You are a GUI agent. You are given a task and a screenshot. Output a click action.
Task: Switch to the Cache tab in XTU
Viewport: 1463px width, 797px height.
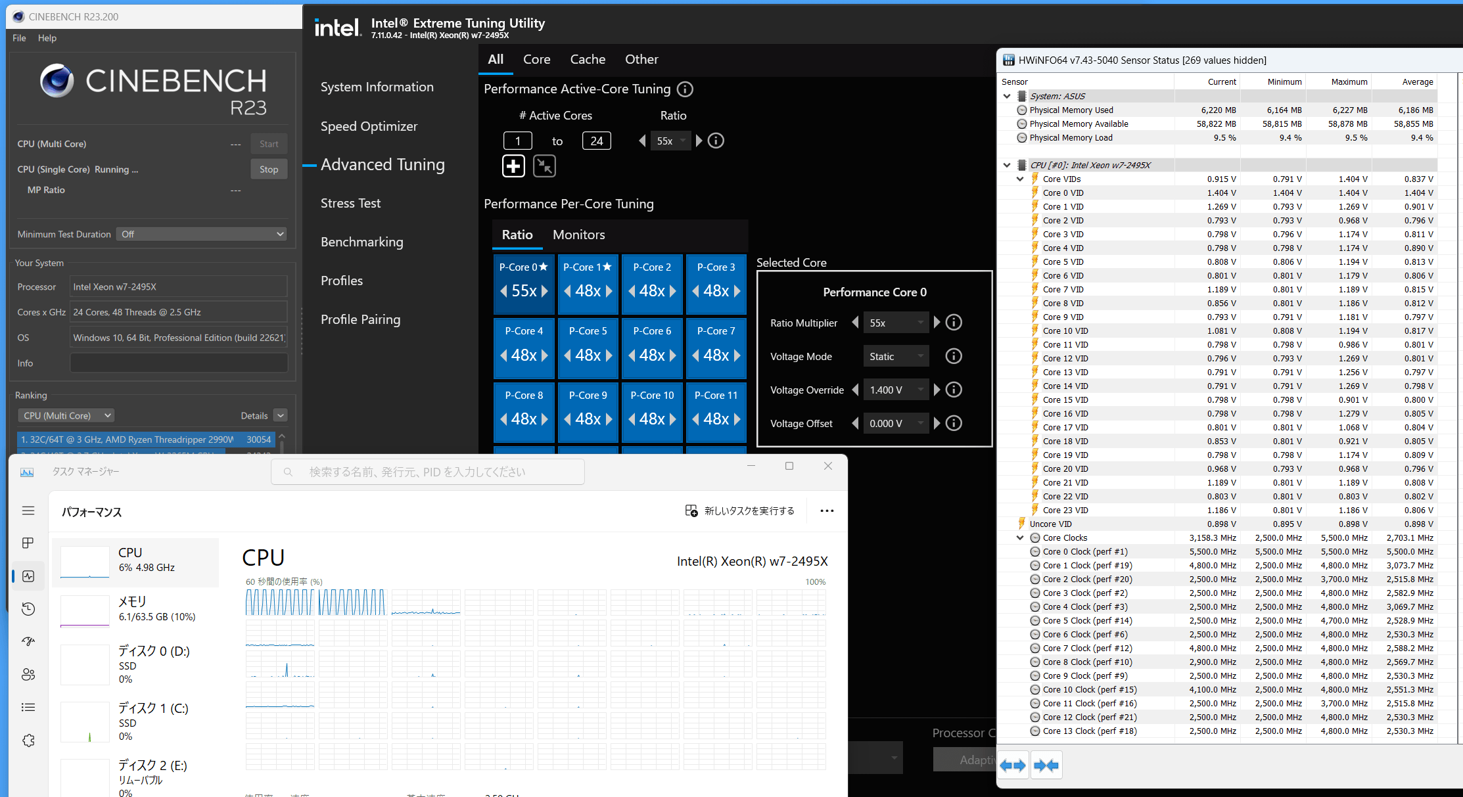[588, 59]
